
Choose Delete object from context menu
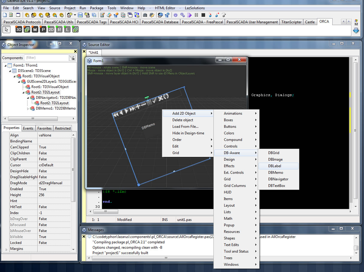(x=188, y=120)
